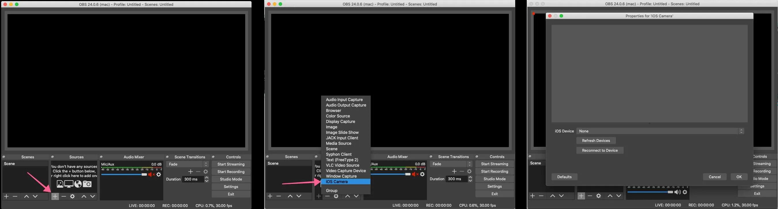Increase Duration with up stepper in middle OBS window

pos(470,177)
